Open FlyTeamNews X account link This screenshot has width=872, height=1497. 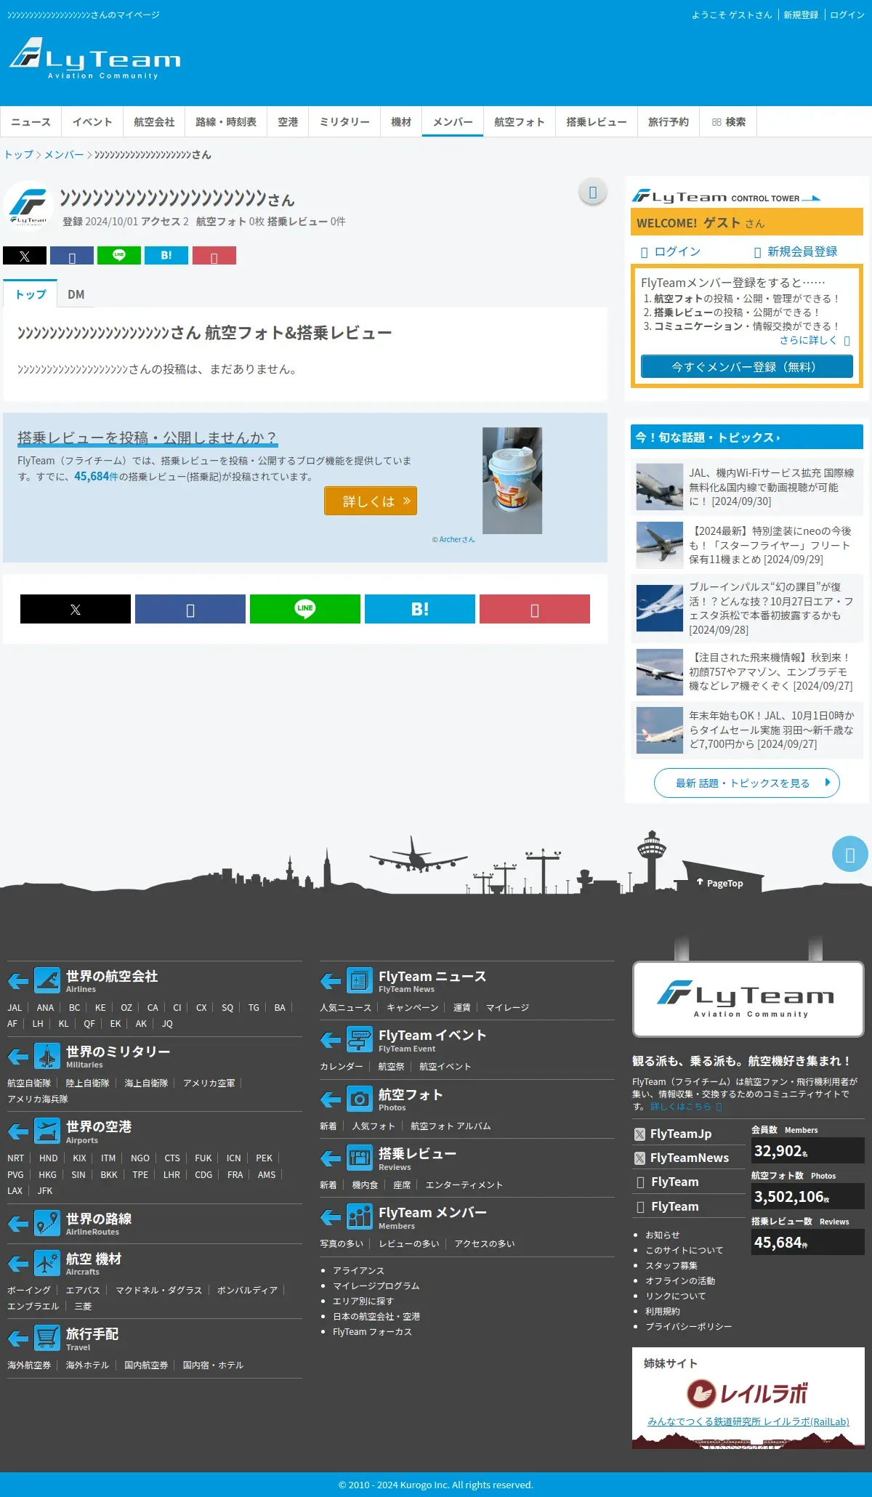coord(682,1158)
